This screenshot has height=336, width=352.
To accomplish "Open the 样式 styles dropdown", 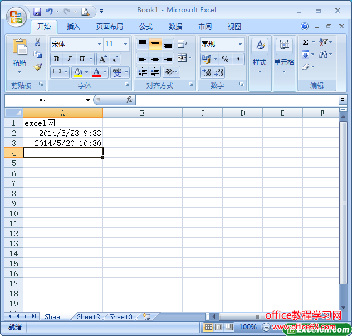I will (x=260, y=64).
